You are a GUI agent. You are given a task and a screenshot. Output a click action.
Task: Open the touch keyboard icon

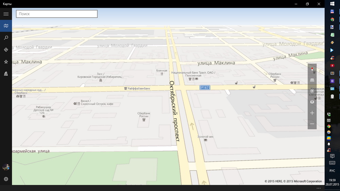332,163
